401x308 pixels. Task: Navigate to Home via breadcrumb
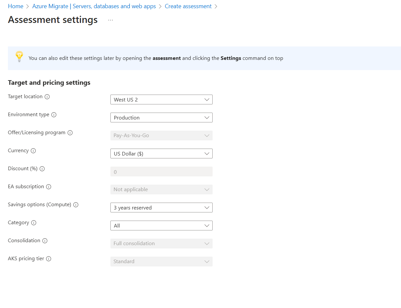[15, 6]
